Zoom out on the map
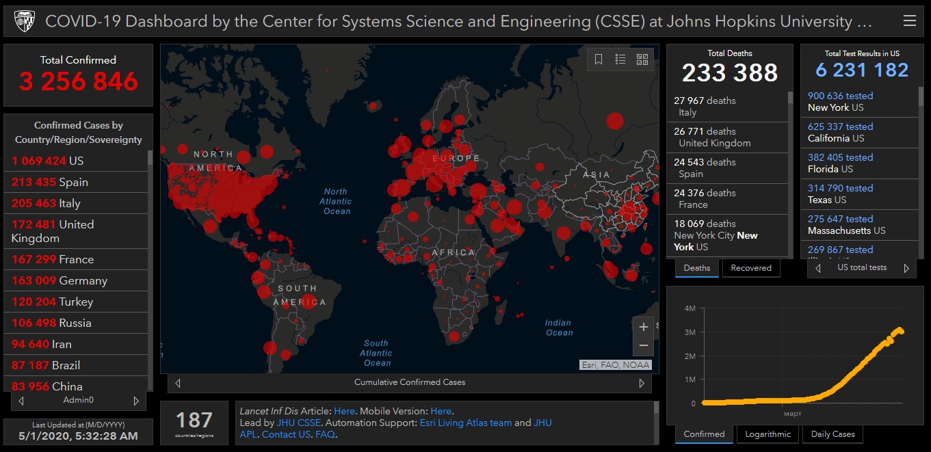This screenshot has width=931, height=452. click(643, 346)
